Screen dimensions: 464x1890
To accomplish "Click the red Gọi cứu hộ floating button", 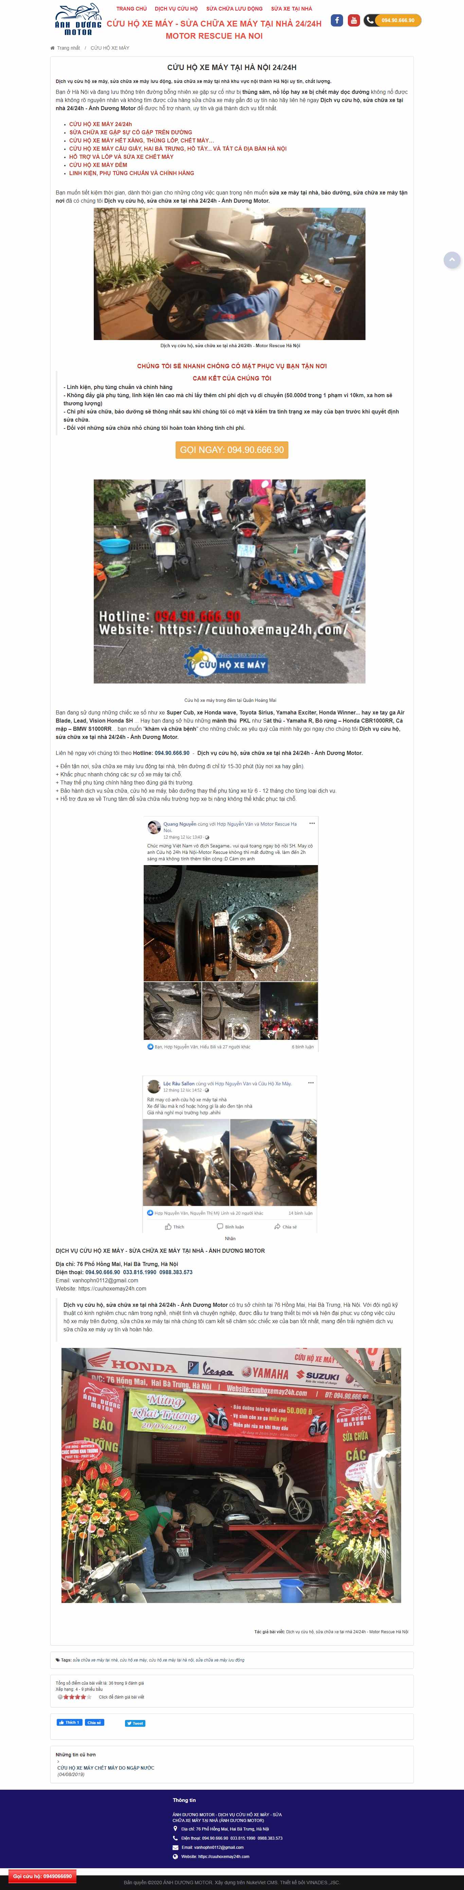I will (x=42, y=1876).
